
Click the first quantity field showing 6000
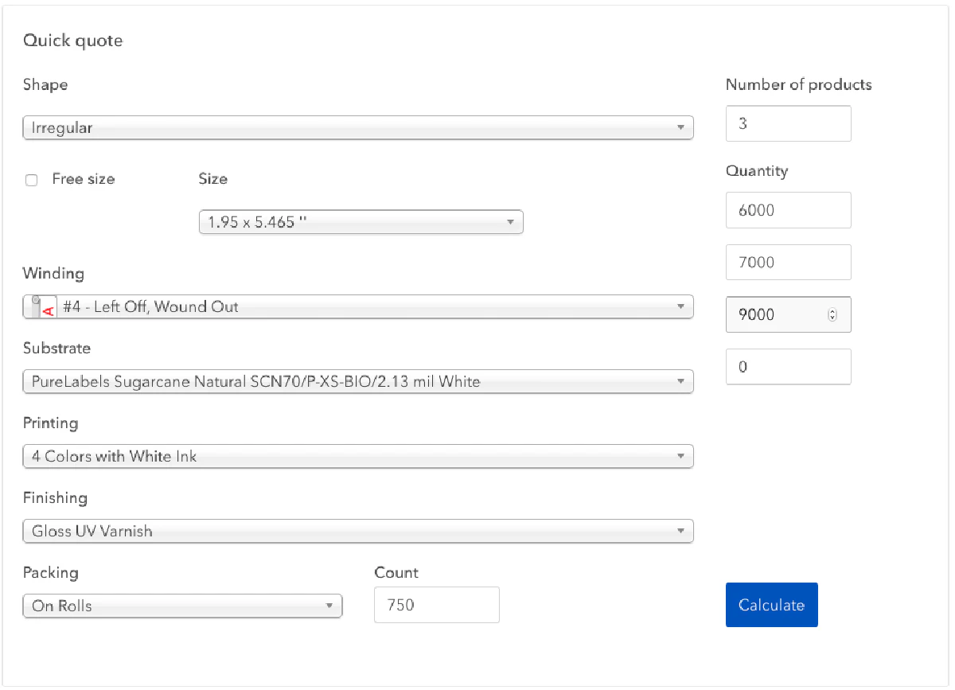788,209
